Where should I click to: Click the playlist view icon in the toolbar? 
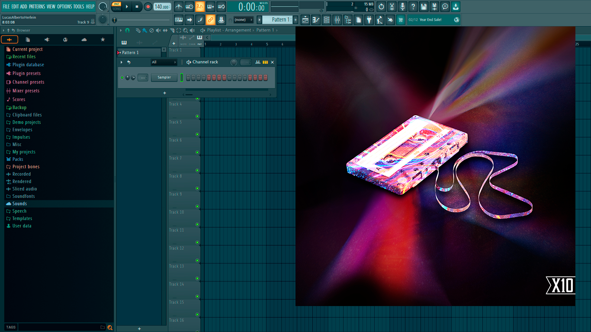point(305,19)
